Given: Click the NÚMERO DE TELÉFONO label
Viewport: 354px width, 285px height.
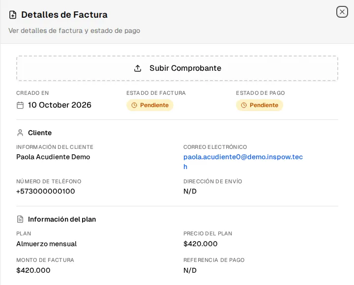Looking at the screenshot, I should (49, 181).
